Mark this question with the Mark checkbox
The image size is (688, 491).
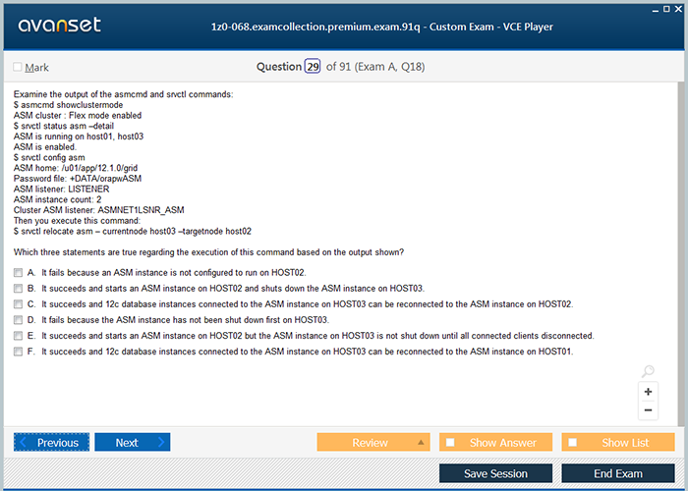[x=18, y=68]
